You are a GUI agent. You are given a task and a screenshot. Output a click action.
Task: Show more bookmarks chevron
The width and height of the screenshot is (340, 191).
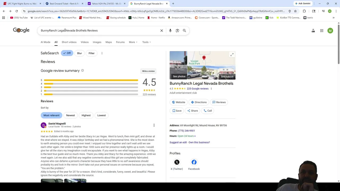coord(333,18)
